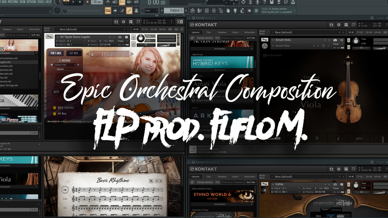Open wrench edit mode for Amati Viola
Viewport: 388px width, 218px height.
(264, 40)
